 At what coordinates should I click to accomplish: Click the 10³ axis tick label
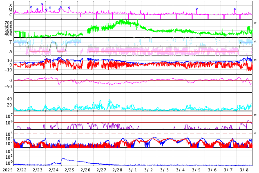click(x=9, y=139)
